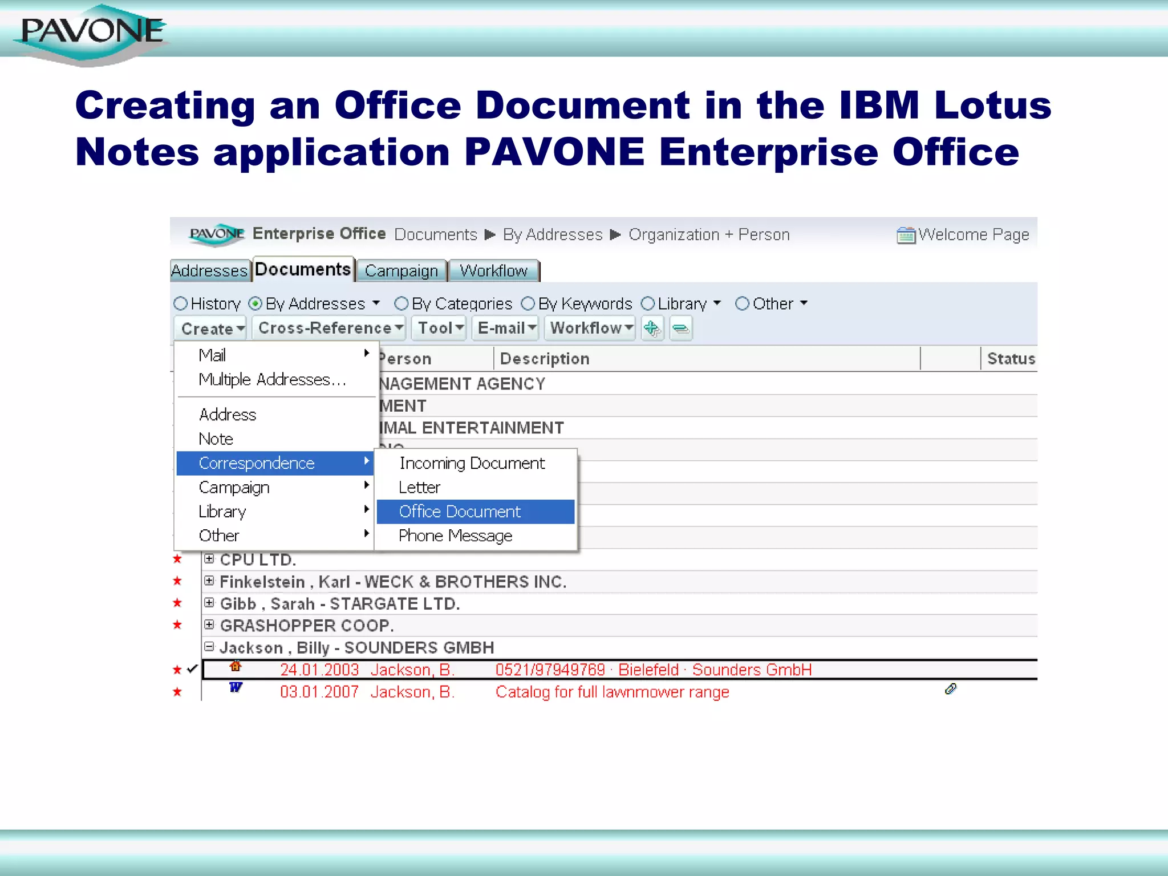Switch to the Workflow tab
The width and height of the screenshot is (1168, 876).
(x=494, y=270)
